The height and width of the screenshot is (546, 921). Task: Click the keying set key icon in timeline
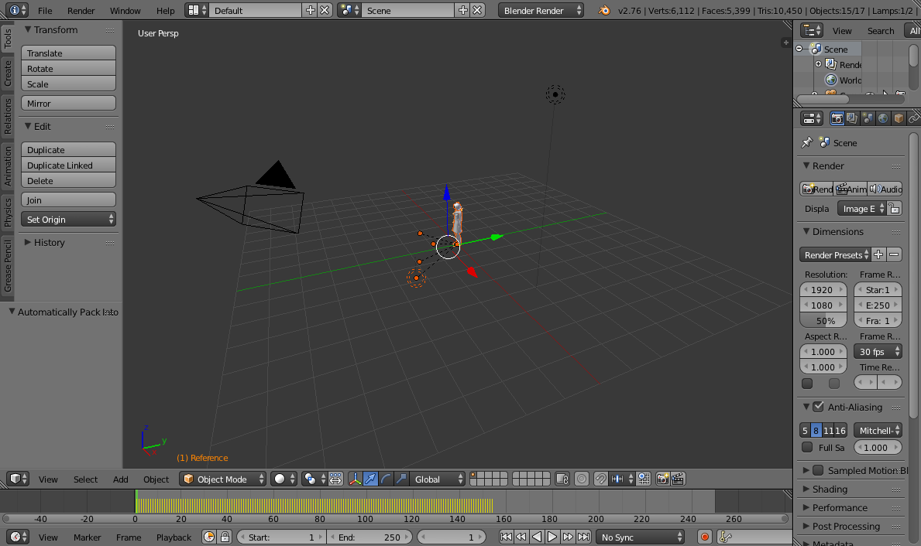click(x=726, y=537)
